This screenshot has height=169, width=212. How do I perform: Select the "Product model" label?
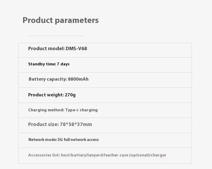(46, 49)
